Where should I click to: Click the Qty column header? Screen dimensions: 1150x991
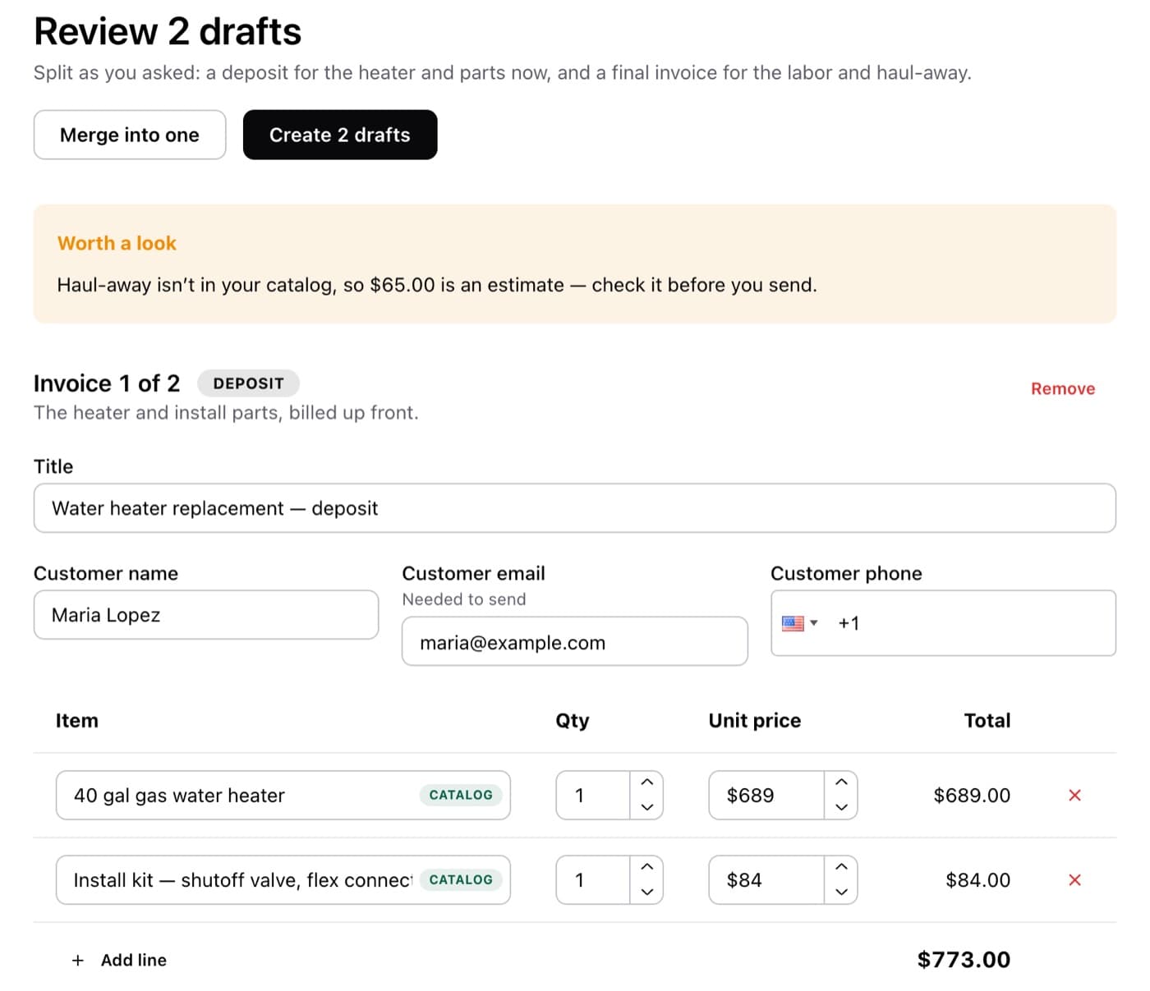573,720
